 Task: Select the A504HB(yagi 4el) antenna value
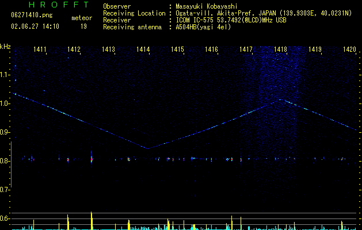[203, 27]
